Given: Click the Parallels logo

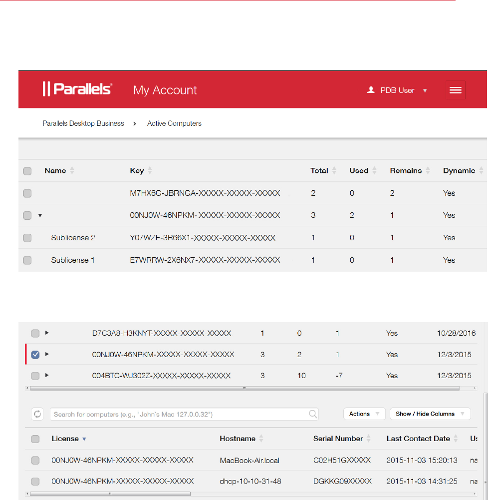Looking at the screenshot, I should point(77,89).
